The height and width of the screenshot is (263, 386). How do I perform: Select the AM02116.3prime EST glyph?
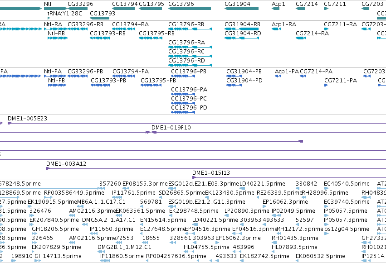[71, 215]
